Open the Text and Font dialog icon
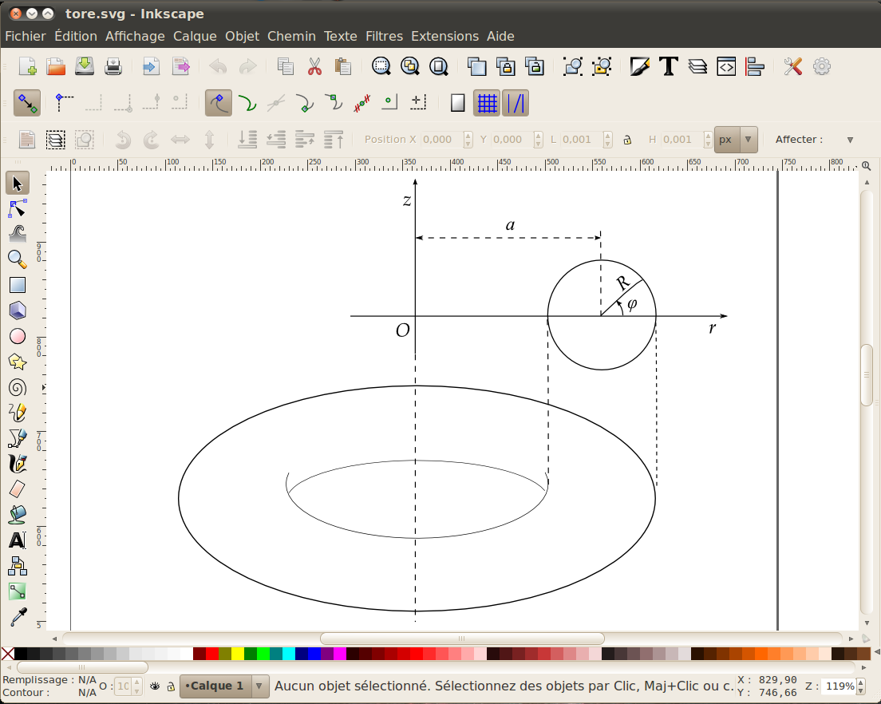881x704 pixels. click(x=668, y=66)
